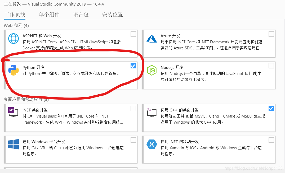Switch to the 单个组件 tab

click(49, 15)
